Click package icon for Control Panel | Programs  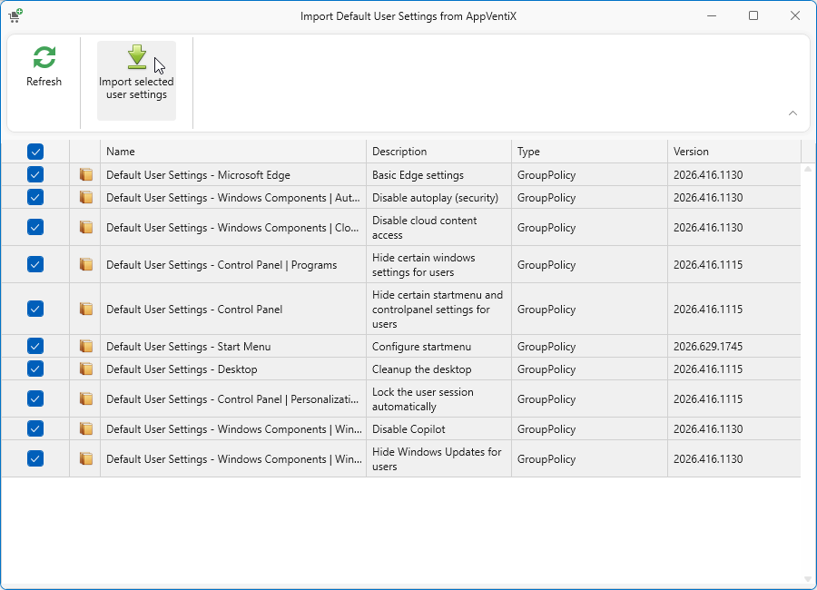tap(86, 264)
